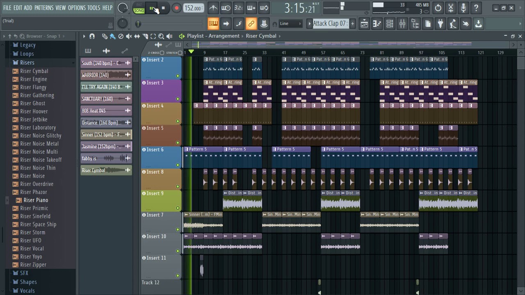The width and height of the screenshot is (525, 295).
Task: Enable Z-CROSS checkbox
Action: [162, 53]
